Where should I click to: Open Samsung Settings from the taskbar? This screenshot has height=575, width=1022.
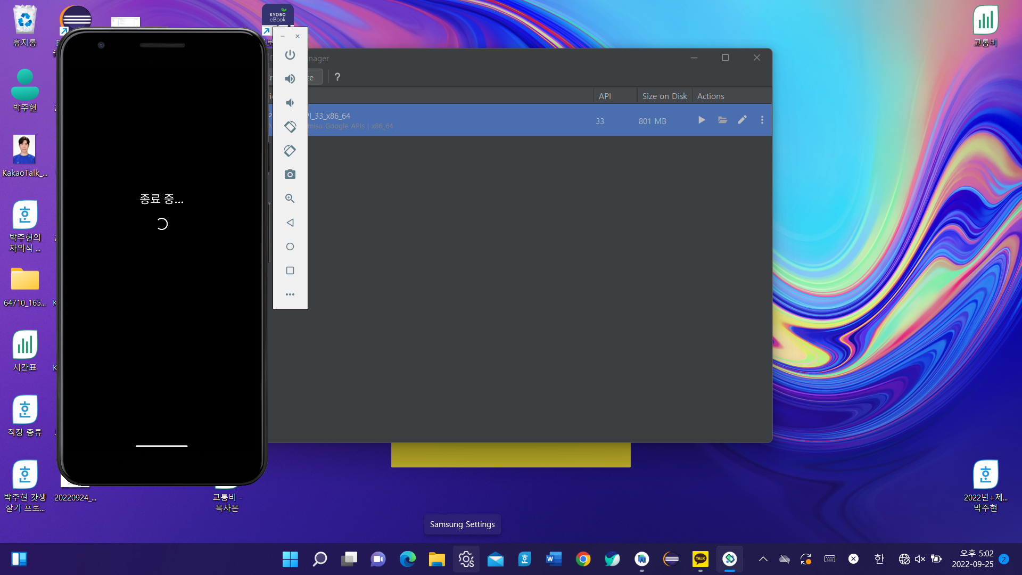[466, 559]
